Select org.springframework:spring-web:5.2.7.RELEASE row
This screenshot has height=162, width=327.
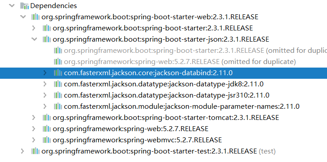pos(130,129)
